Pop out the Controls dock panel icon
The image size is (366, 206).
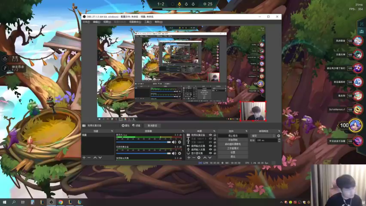pos(247,131)
